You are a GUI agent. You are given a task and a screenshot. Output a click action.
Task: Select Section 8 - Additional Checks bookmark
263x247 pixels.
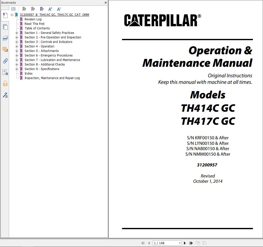click(45, 65)
